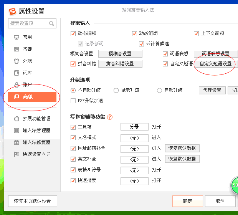Screen dimensions: 238x215
Task: Toggle 上下文调频 checkbox
Action: [196, 33]
